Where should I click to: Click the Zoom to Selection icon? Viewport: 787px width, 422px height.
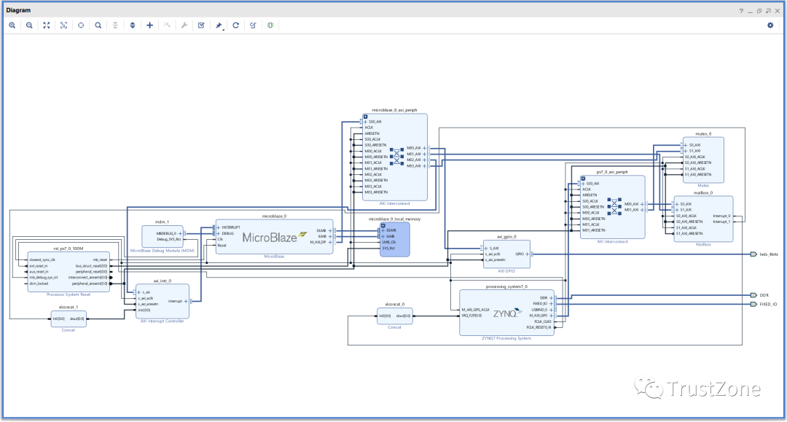(x=63, y=25)
